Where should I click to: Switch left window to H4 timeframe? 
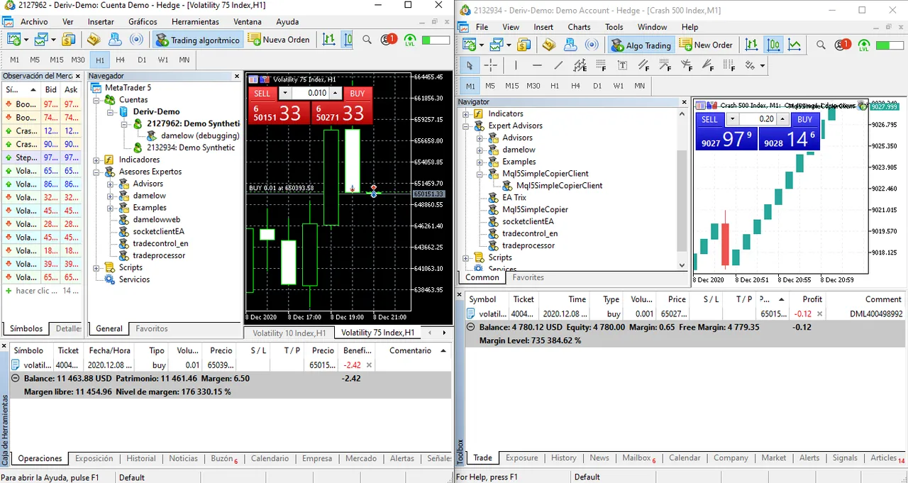(121, 60)
